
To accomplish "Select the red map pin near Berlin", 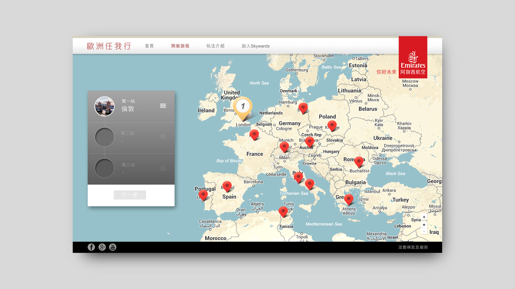I will (303, 108).
